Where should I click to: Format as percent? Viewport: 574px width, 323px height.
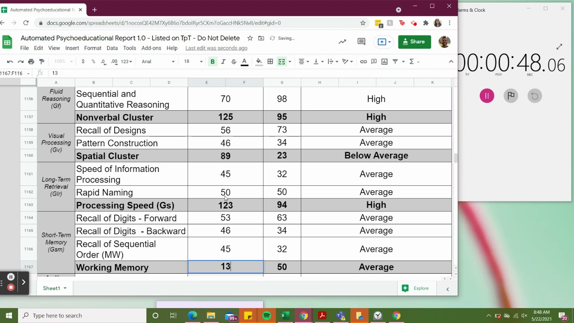93,61
